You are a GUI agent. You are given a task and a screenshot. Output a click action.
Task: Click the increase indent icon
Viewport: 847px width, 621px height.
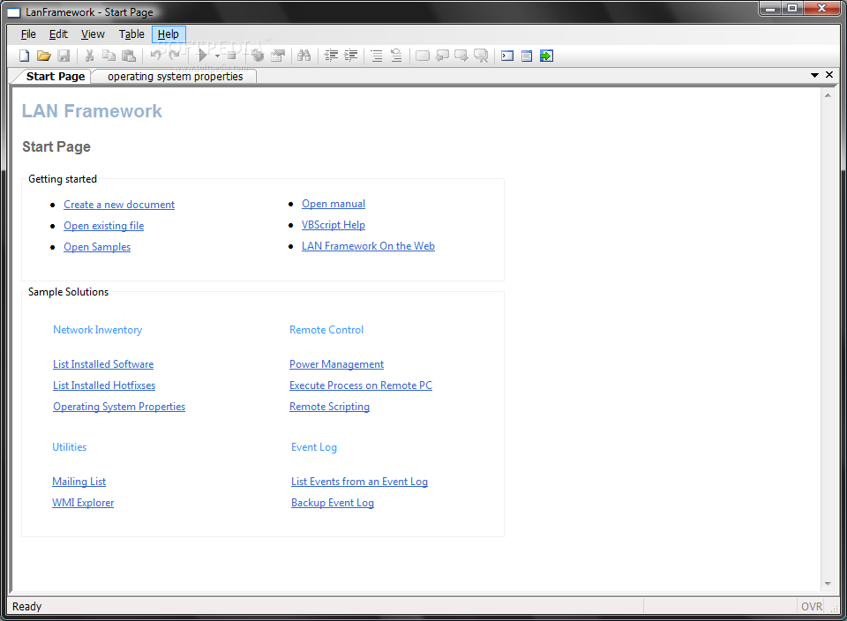pos(351,56)
